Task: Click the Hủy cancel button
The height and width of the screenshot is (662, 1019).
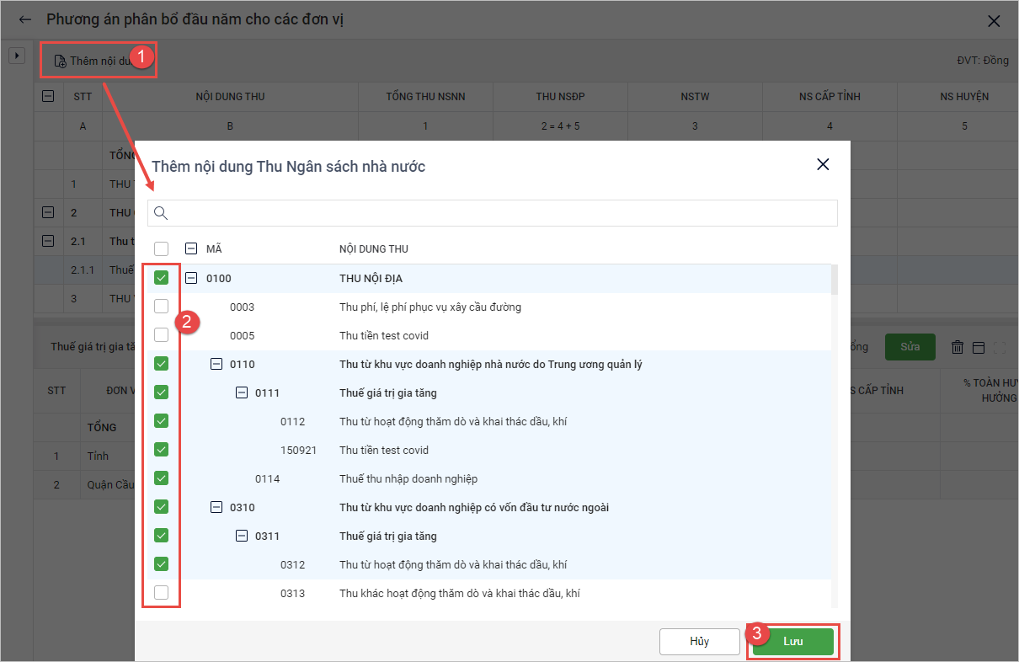Action: point(699,641)
